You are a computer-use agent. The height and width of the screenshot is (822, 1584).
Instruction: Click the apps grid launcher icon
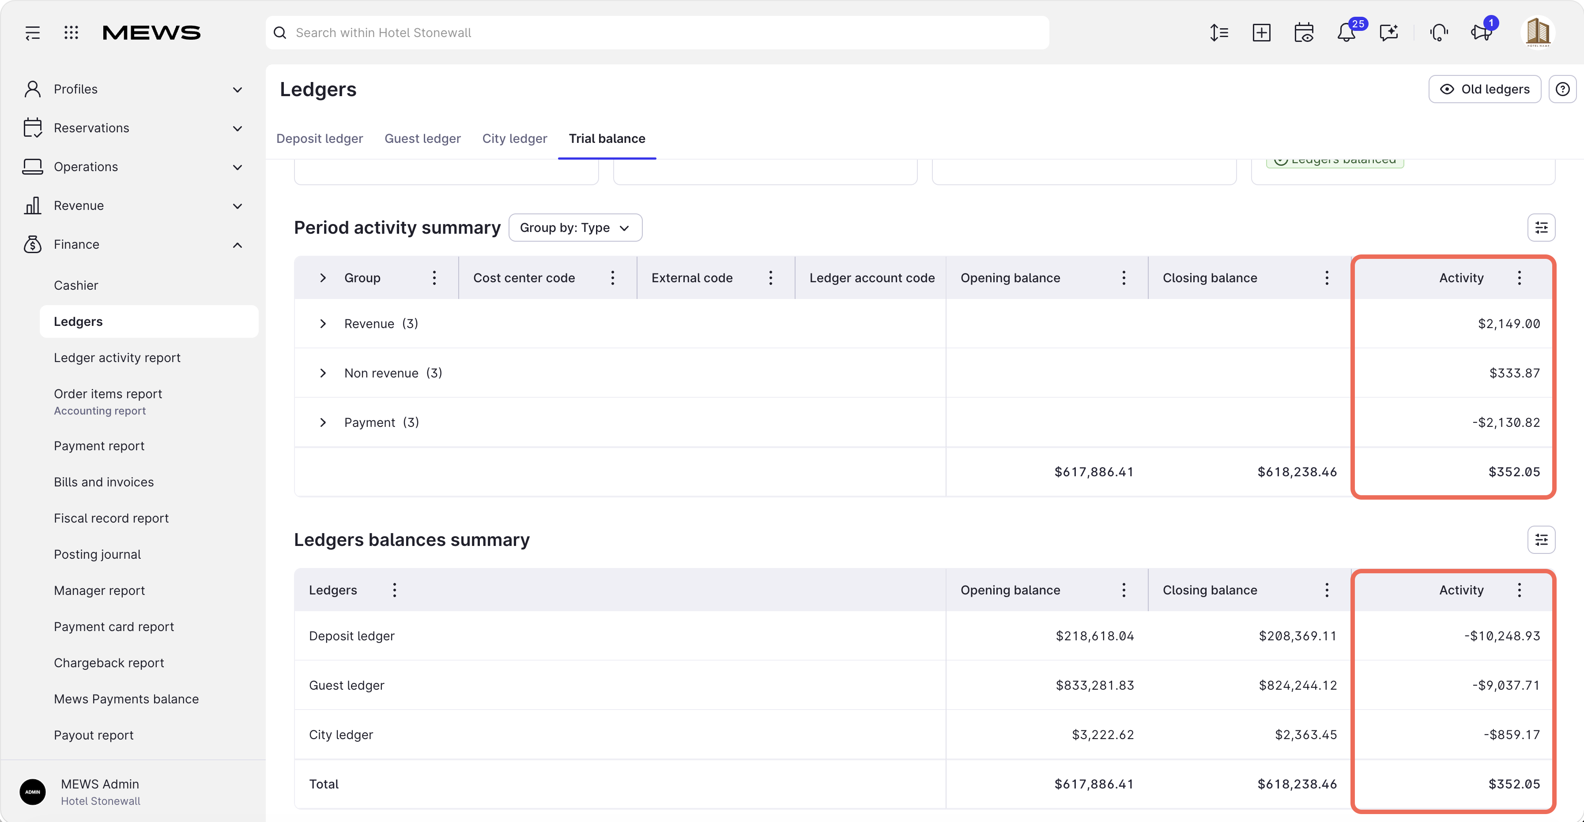(72, 33)
